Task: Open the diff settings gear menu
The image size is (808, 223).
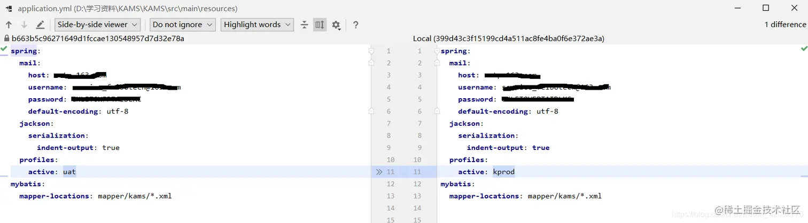Action: (x=336, y=25)
